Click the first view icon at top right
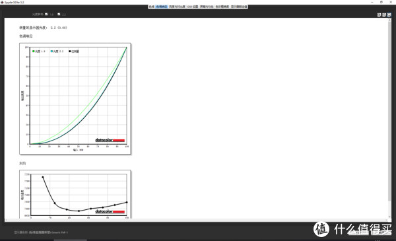 click(379, 15)
